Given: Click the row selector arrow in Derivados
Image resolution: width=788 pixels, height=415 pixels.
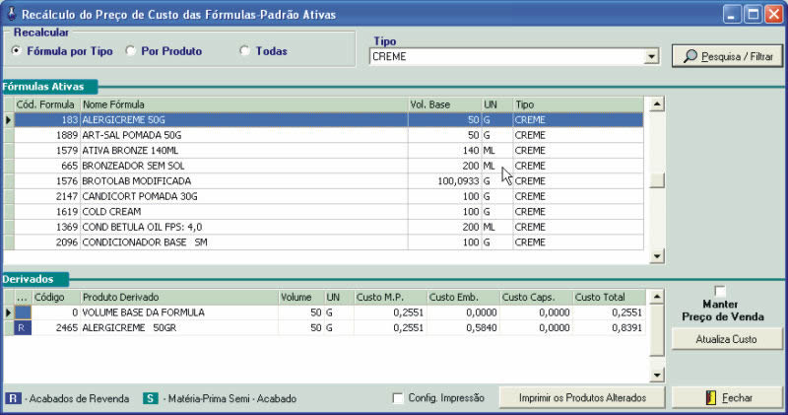Looking at the screenshot, I should (x=9, y=312).
